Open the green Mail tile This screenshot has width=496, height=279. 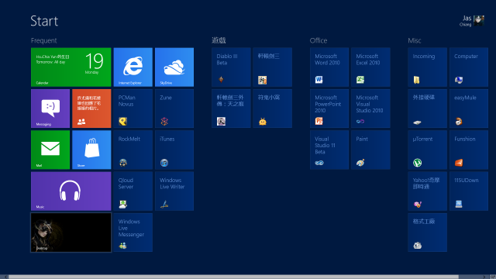pos(50,150)
